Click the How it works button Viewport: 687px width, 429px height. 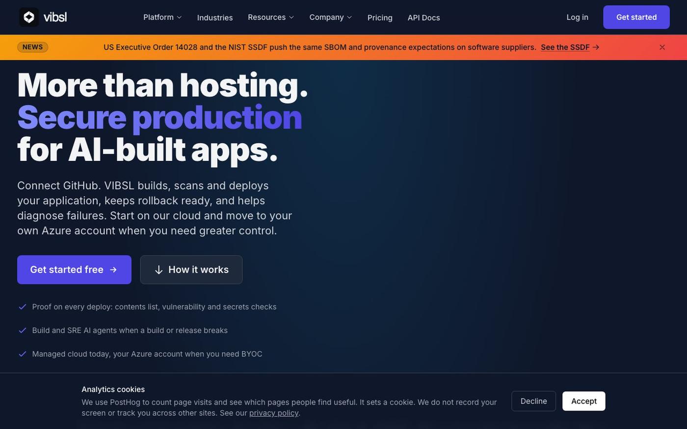point(191,270)
